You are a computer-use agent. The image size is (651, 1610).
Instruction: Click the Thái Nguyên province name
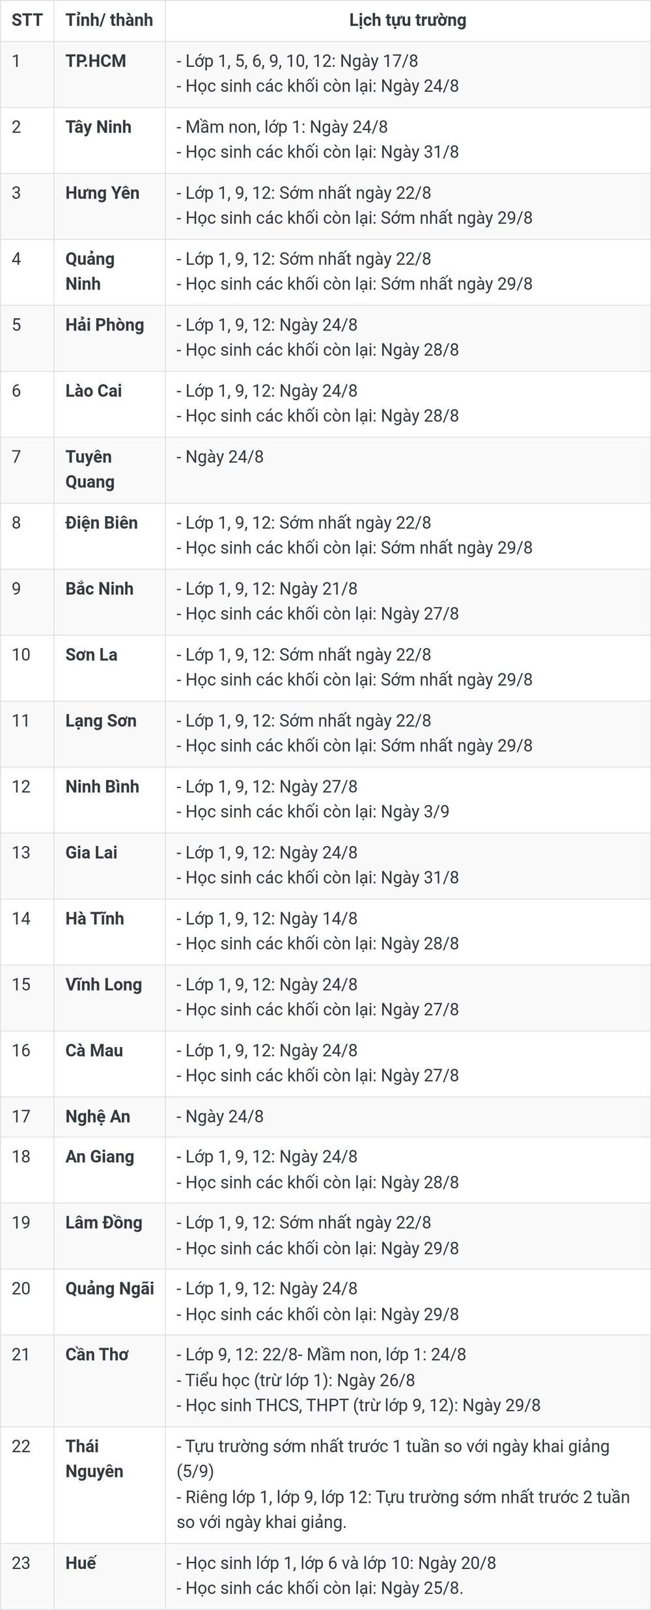pos(94,1458)
